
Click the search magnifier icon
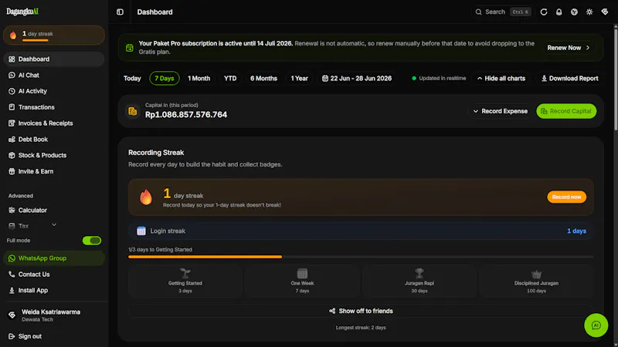478,12
